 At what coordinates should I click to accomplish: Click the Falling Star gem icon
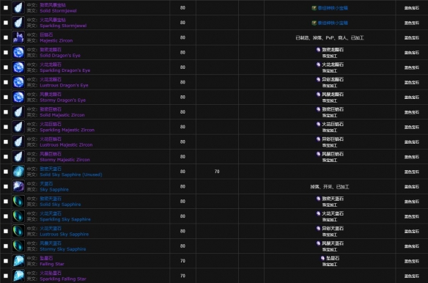tap(18, 261)
